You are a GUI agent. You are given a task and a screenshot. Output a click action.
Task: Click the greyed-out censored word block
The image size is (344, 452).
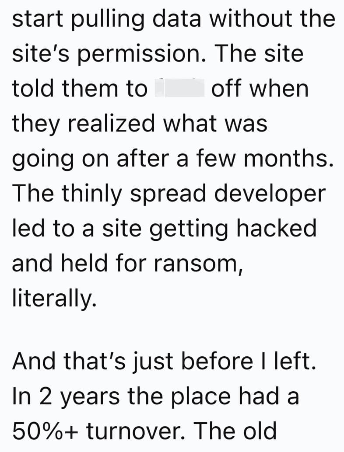pos(179,89)
